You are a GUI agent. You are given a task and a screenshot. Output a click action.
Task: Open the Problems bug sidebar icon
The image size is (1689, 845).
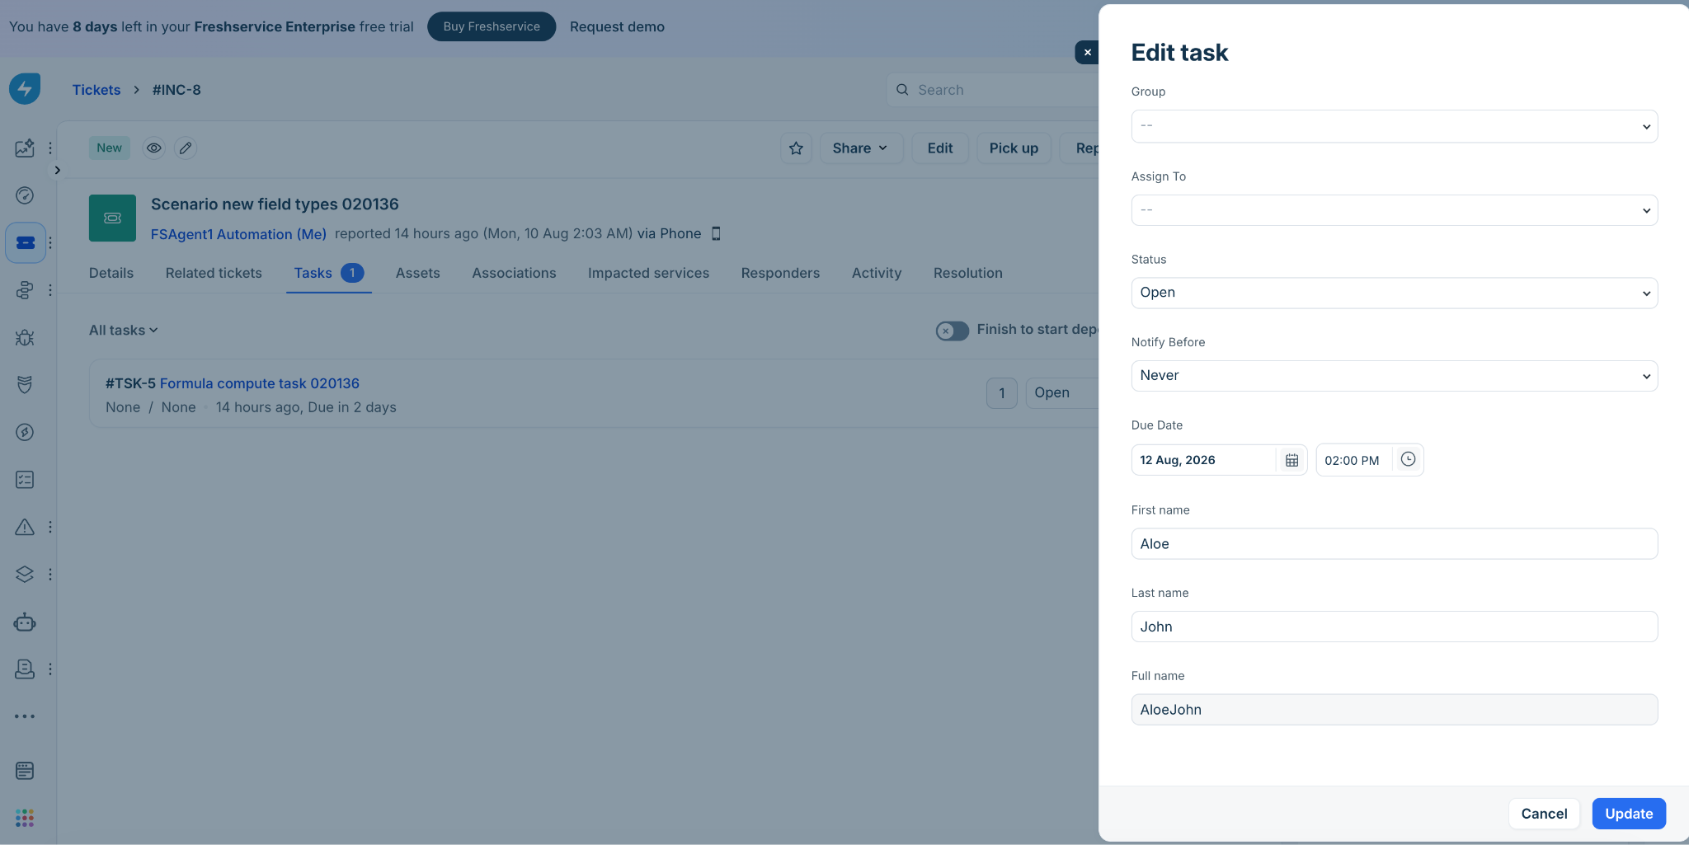coord(25,337)
